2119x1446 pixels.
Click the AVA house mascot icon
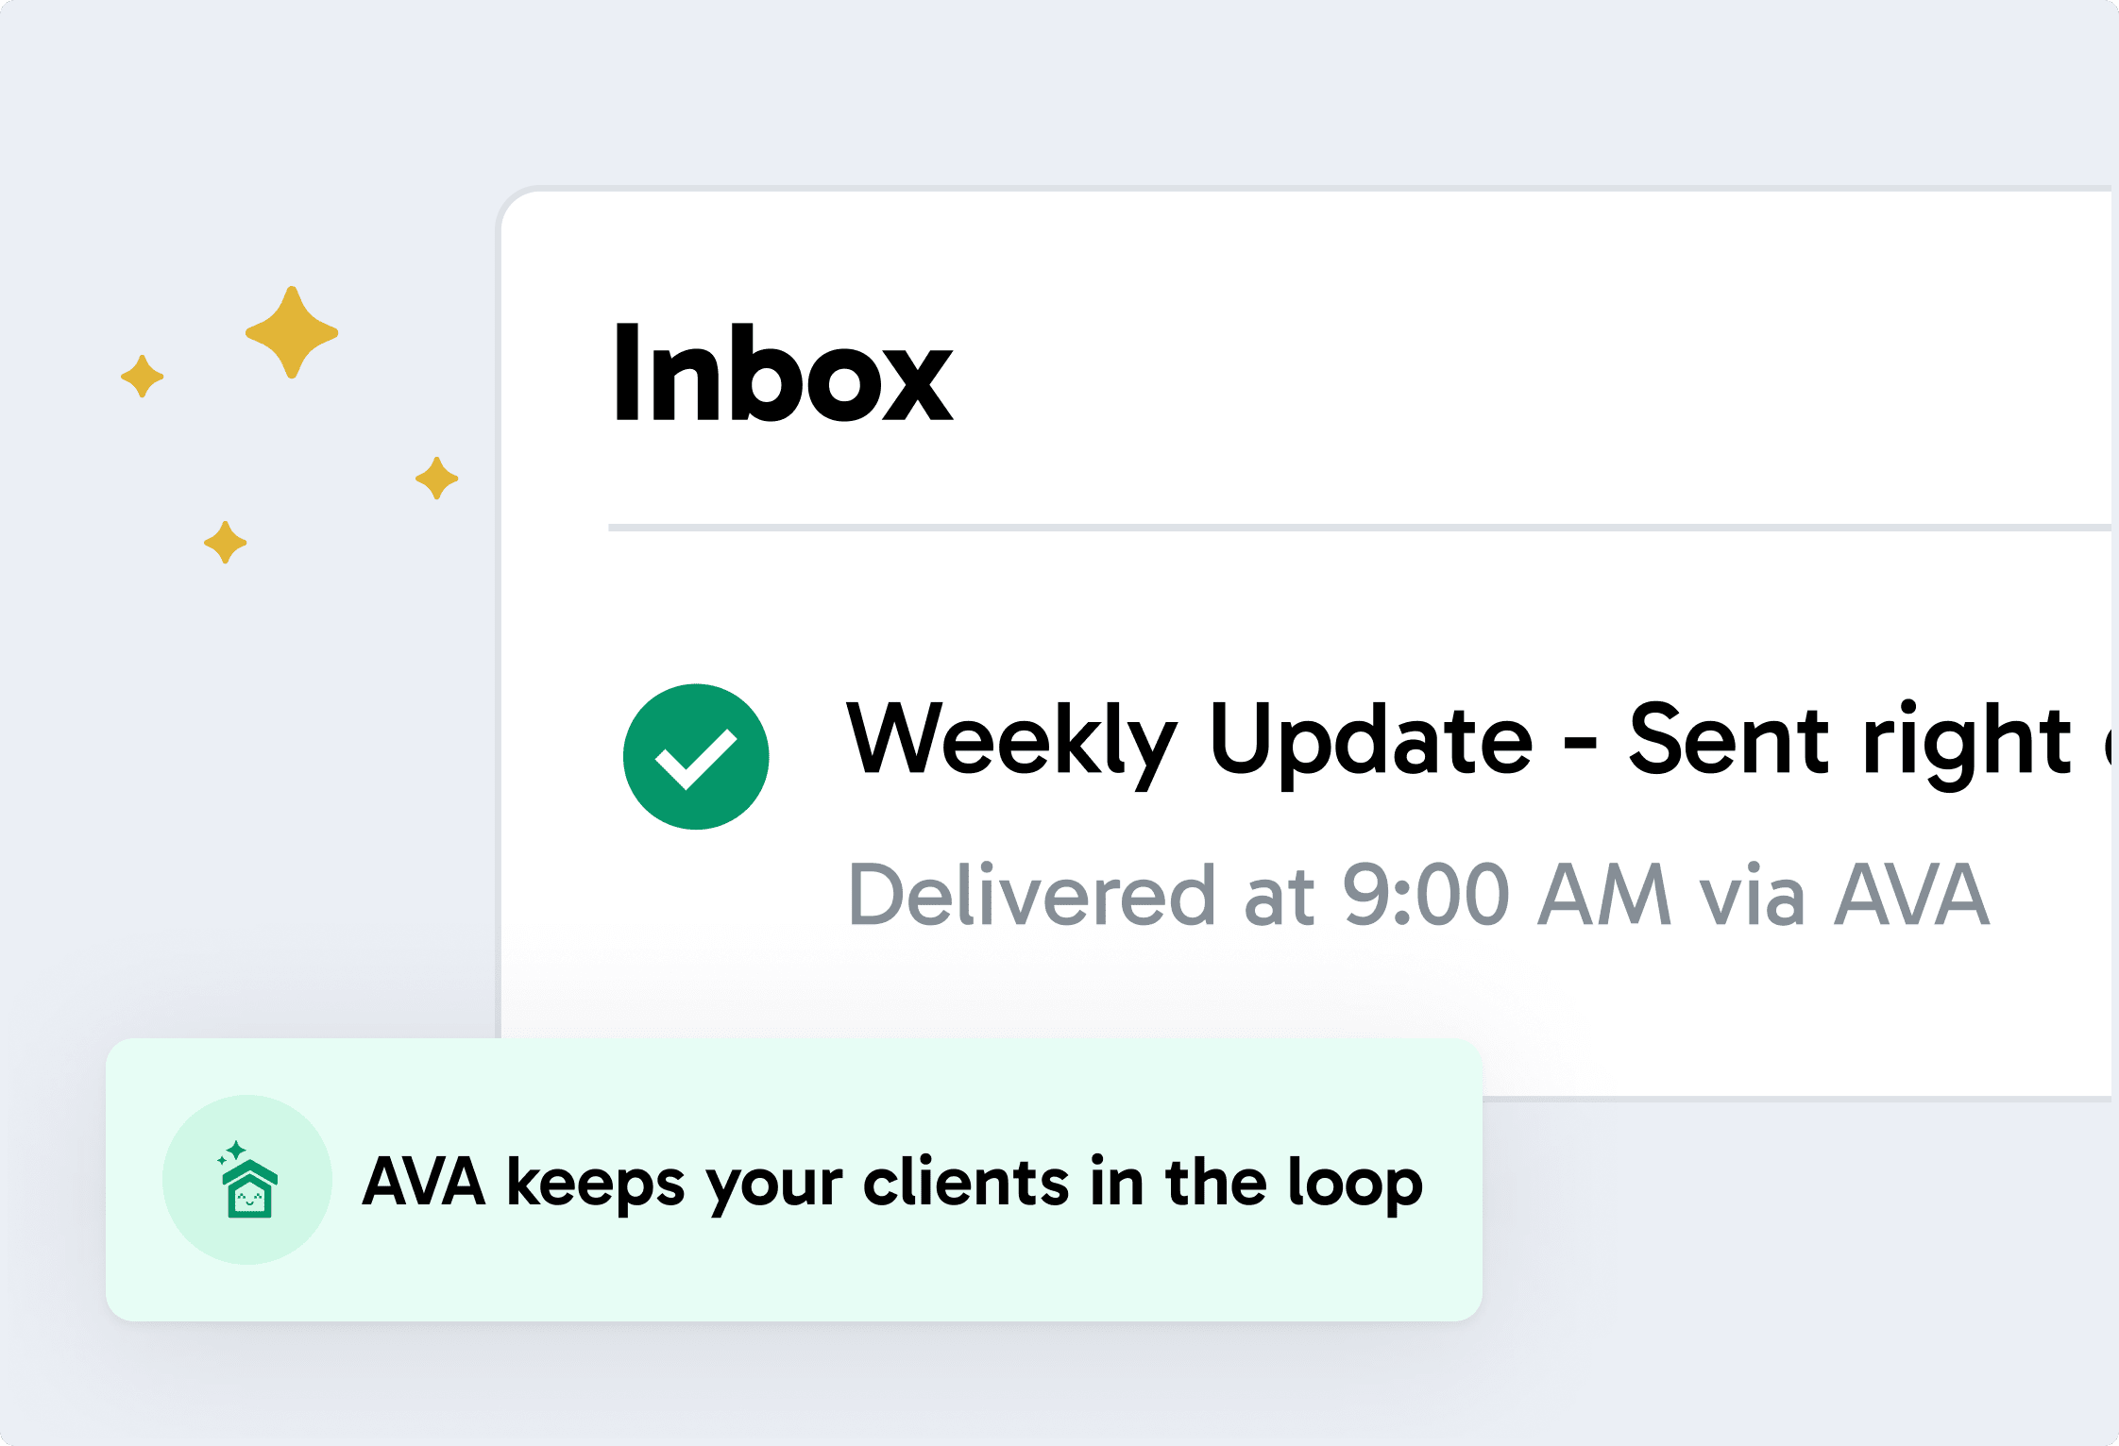(x=248, y=1180)
